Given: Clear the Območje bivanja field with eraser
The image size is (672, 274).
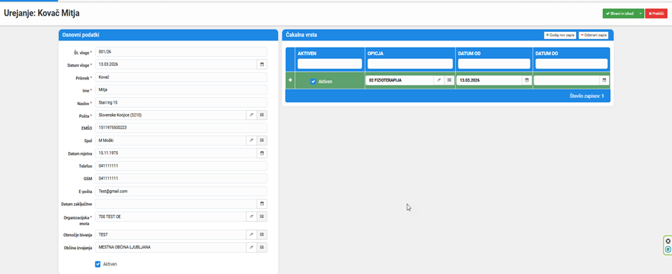Looking at the screenshot, I should click(x=252, y=235).
